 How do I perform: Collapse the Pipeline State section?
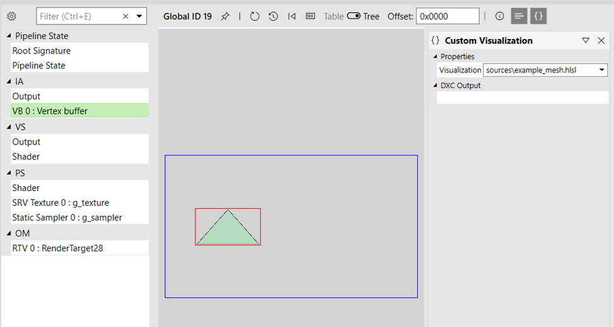pos(9,36)
